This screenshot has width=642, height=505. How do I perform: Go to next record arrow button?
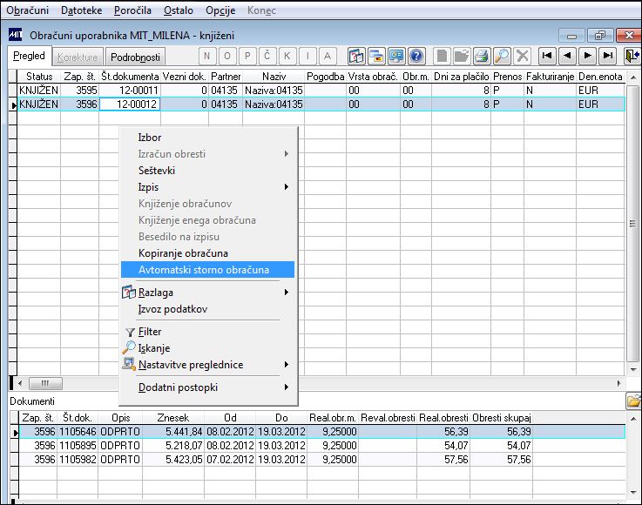coord(587,56)
